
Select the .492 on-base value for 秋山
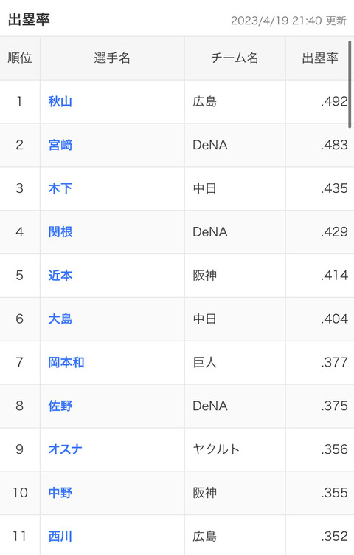click(x=334, y=101)
